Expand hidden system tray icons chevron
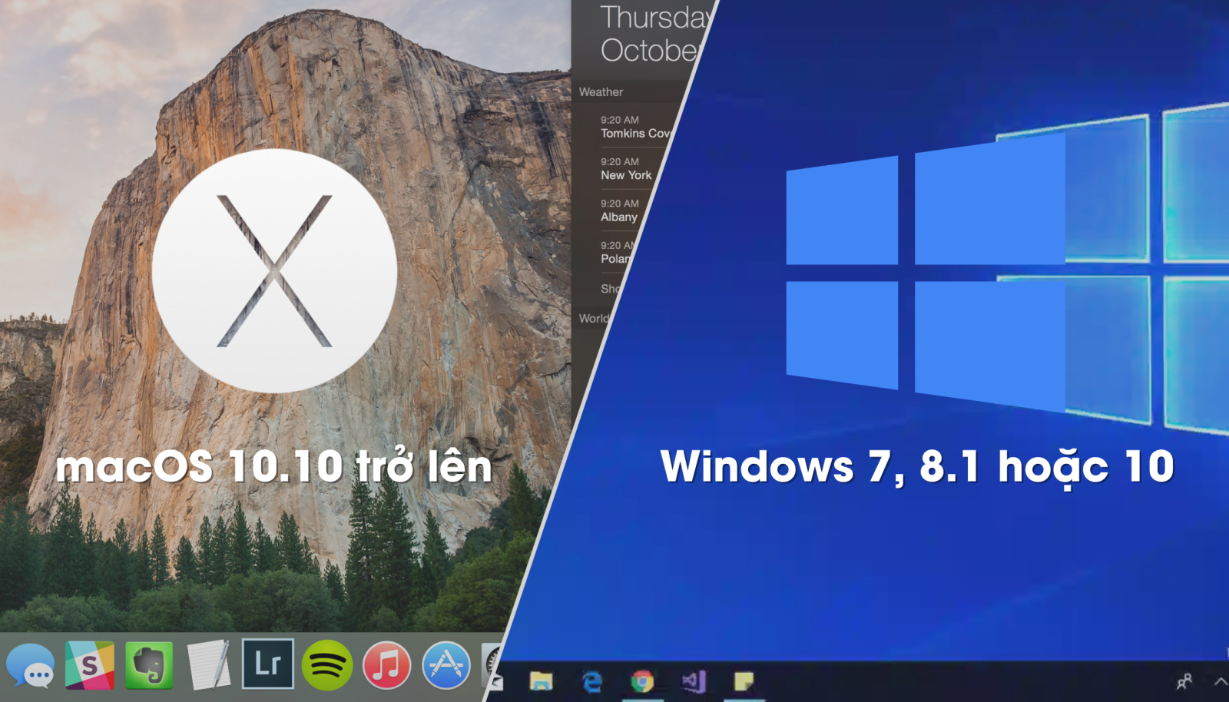This screenshot has width=1229, height=702. click(1221, 681)
